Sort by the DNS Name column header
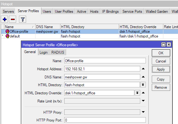This screenshot has width=178, height=124. pyautogui.click(x=48, y=27)
